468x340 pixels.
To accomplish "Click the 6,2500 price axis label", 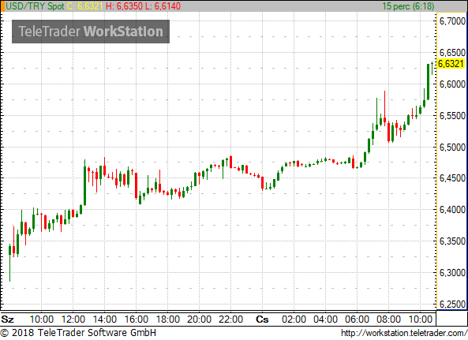I will point(452,305).
